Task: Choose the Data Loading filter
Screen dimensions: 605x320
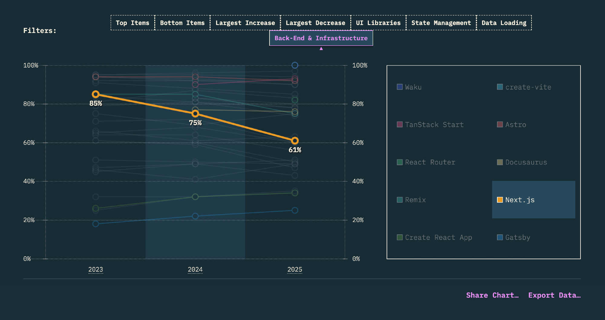Action: [504, 23]
